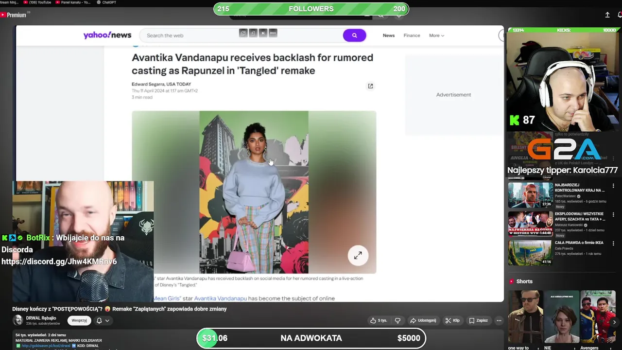Open the NAJBARDZIEJ KONTROLOWANY KRAJ video thumbnail
Viewport: 622px width, 350px height.
tap(530, 195)
